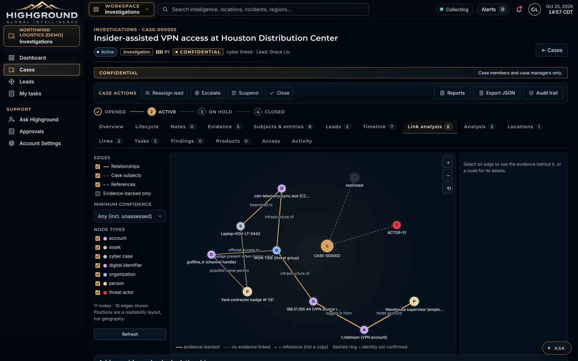Image resolution: width=578 pixels, height=361 pixels.
Task: Open the Ask floating assistant
Action: [x=556, y=348]
